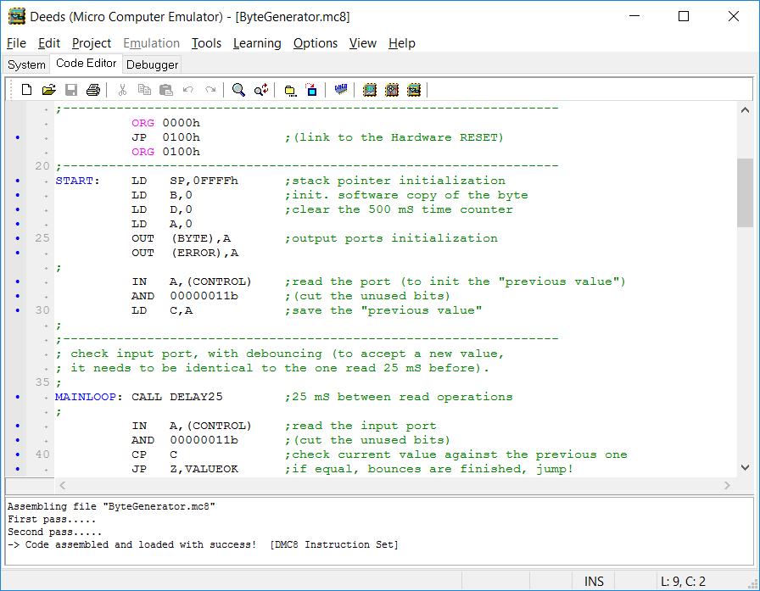Undo the last edit with the undo arrow
The height and width of the screenshot is (591, 760).
[x=188, y=90]
